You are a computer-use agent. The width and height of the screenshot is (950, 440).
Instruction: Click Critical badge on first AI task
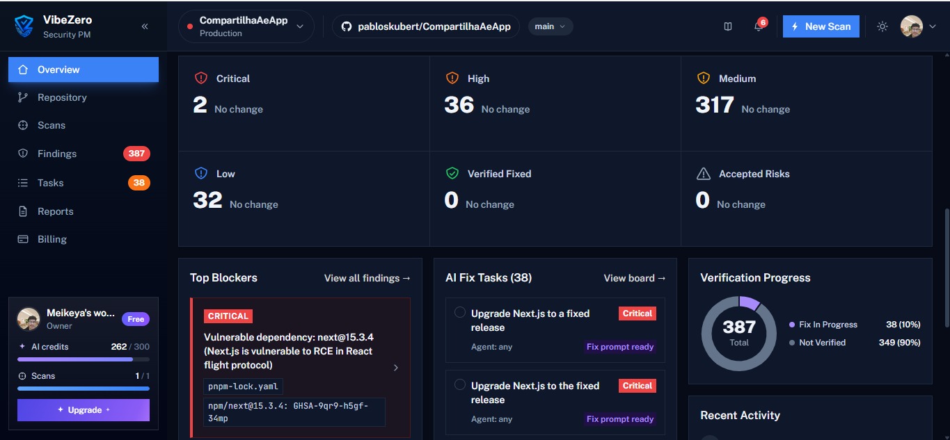point(638,313)
